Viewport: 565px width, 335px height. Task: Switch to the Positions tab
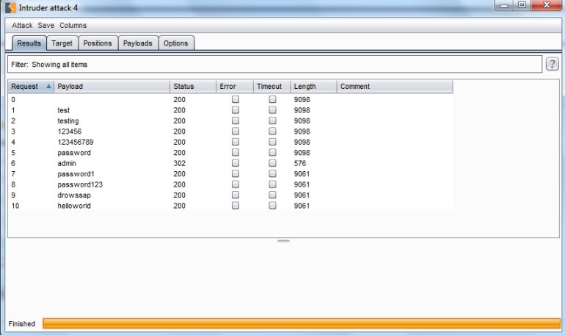point(98,43)
